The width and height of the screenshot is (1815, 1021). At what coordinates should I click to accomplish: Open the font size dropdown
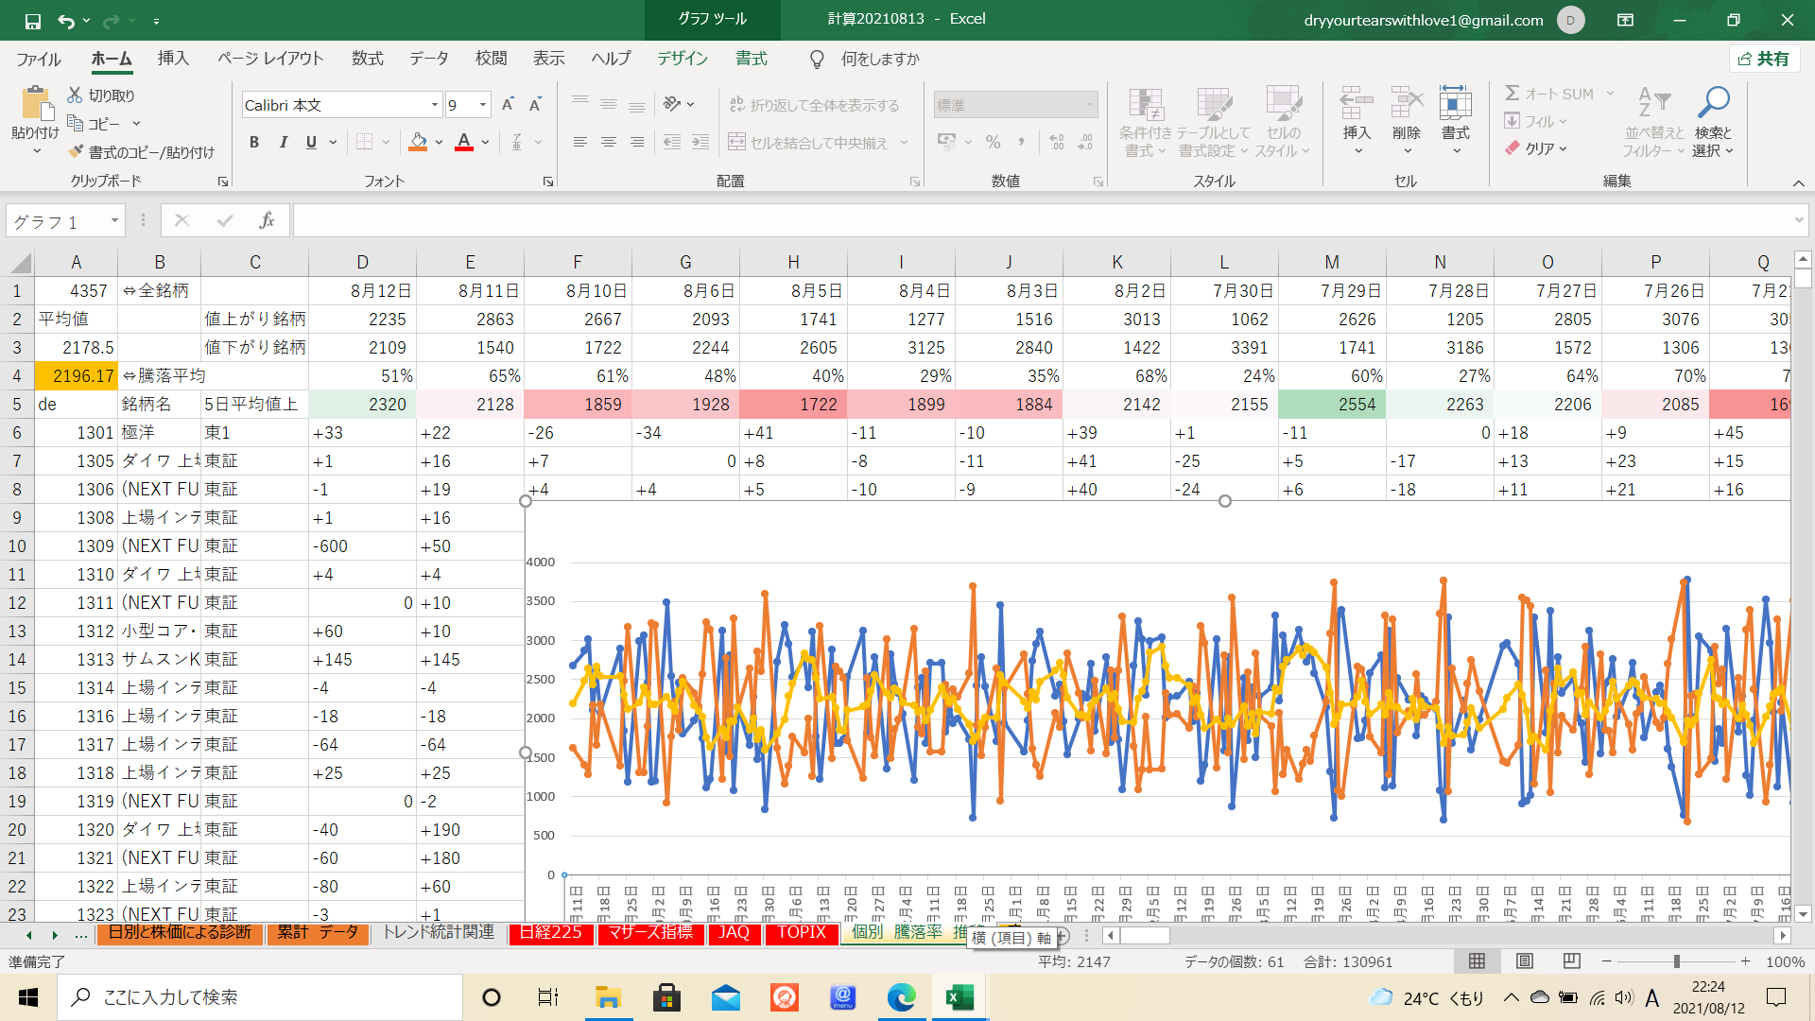pos(483,105)
